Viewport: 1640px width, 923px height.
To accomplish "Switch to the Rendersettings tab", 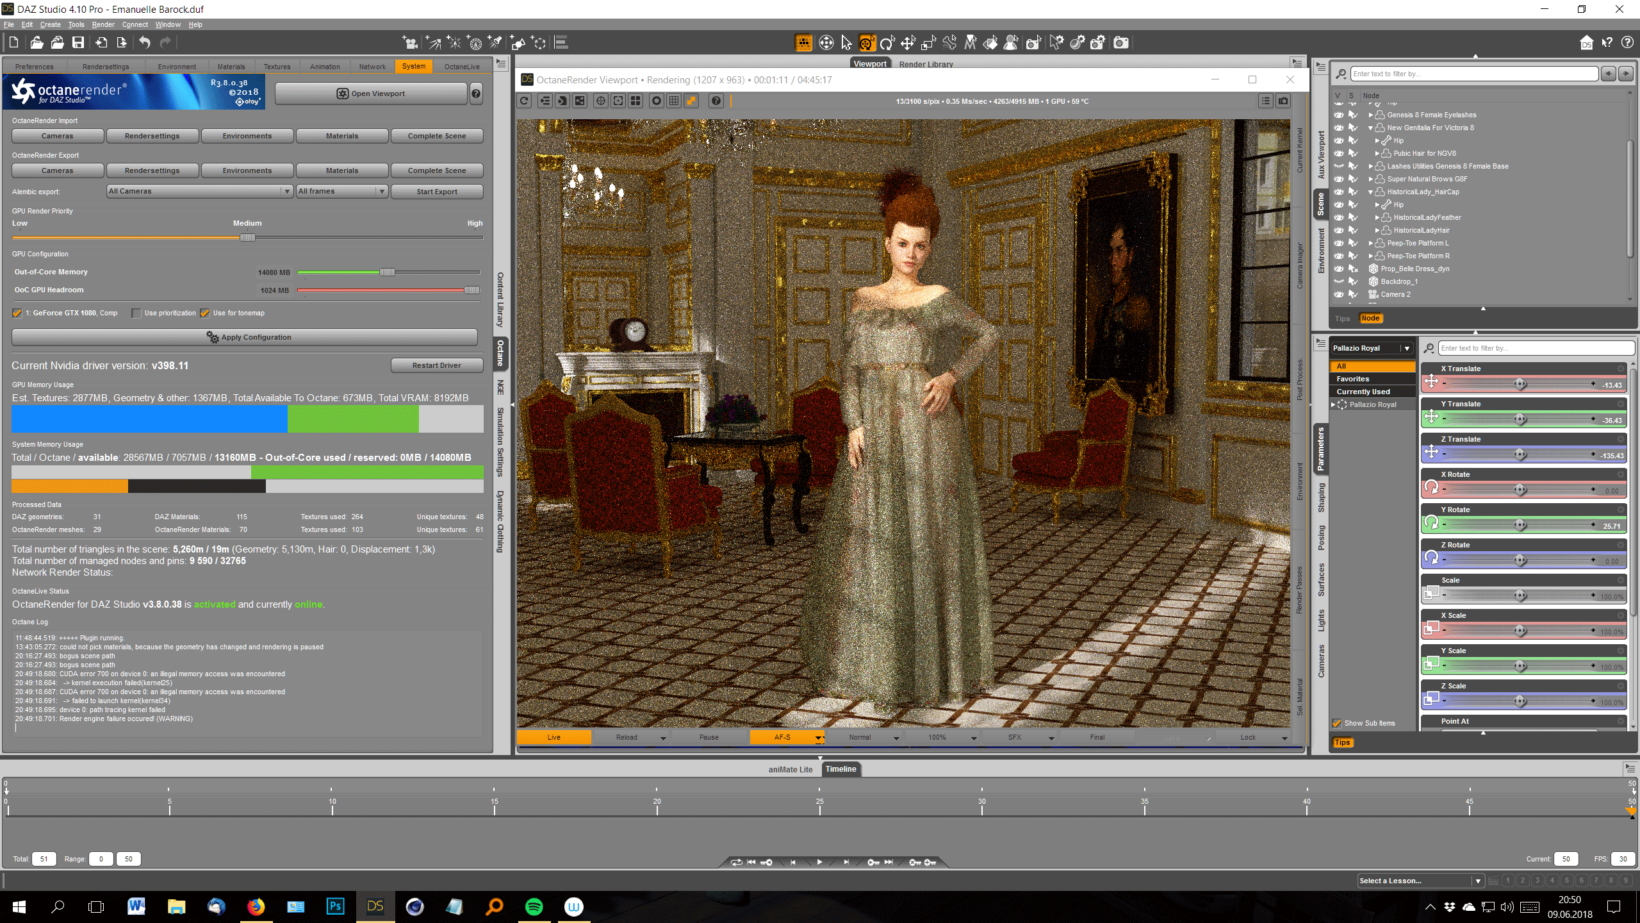I will pyautogui.click(x=106, y=67).
